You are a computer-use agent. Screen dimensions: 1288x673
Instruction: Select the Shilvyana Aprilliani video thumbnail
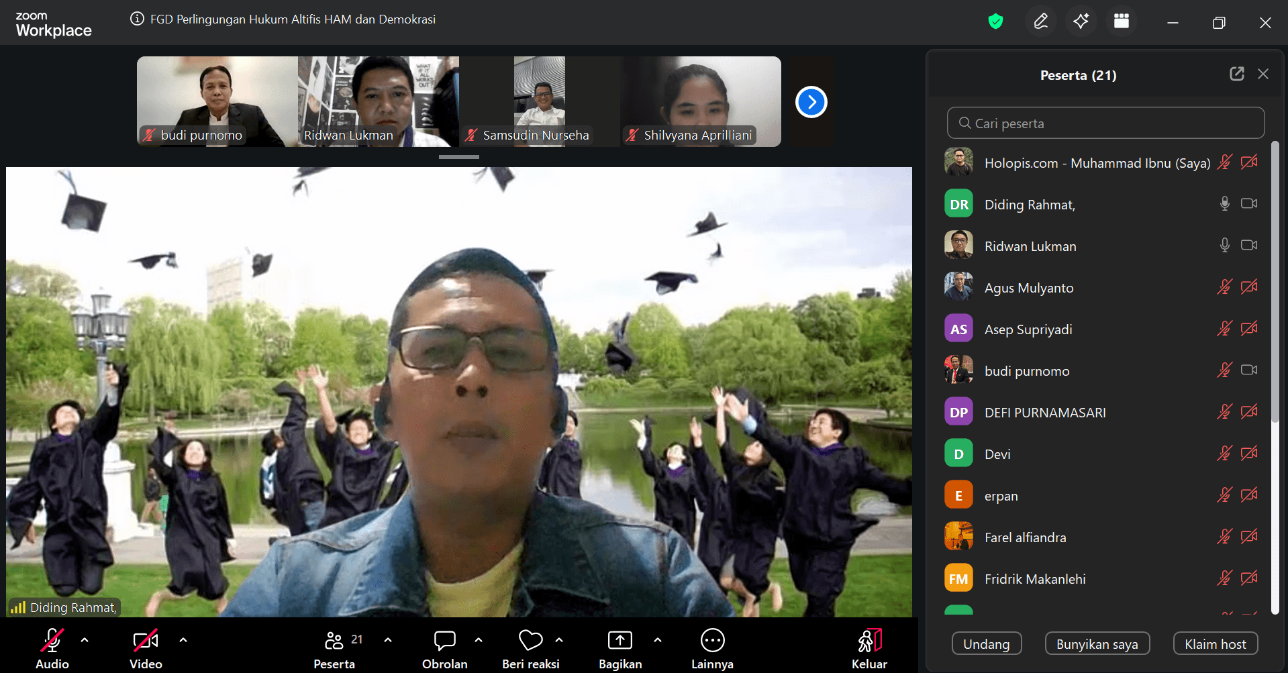[x=701, y=101]
